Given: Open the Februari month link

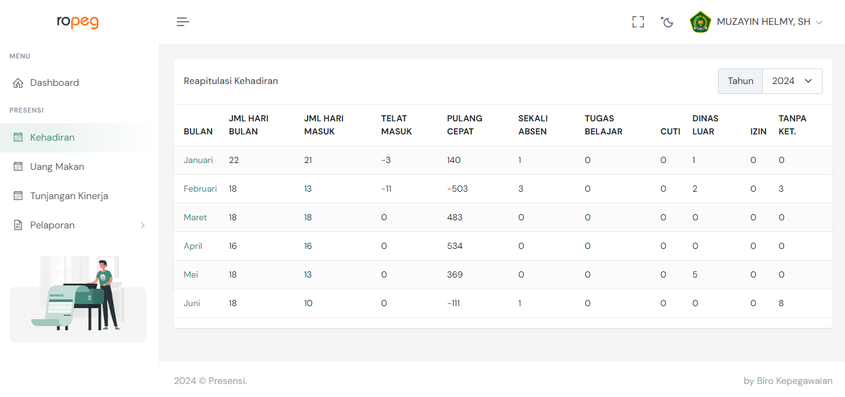Looking at the screenshot, I should (200, 189).
